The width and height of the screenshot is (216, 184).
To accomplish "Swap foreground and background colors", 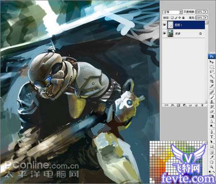I will point(213,172).
